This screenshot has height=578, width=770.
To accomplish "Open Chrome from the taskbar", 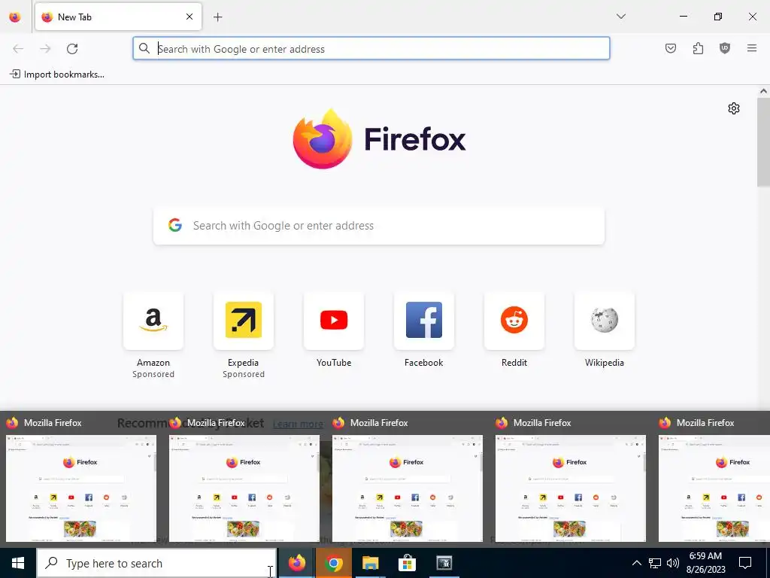I will pyautogui.click(x=333, y=563).
